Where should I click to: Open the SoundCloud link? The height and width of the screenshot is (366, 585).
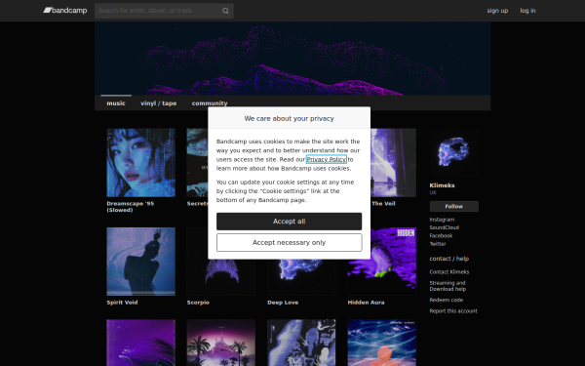coord(444,227)
